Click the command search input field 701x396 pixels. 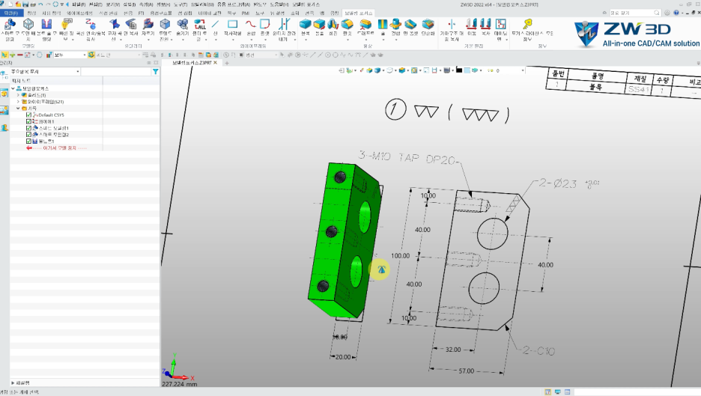click(x=635, y=13)
